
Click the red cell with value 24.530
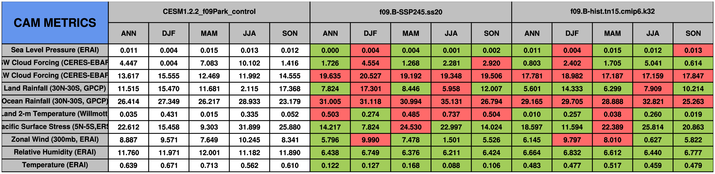411,127
